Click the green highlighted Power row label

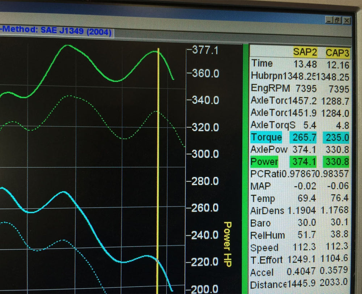click(x=264, y=162)
